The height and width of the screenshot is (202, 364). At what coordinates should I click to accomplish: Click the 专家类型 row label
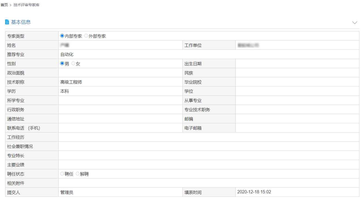(16, 36)
